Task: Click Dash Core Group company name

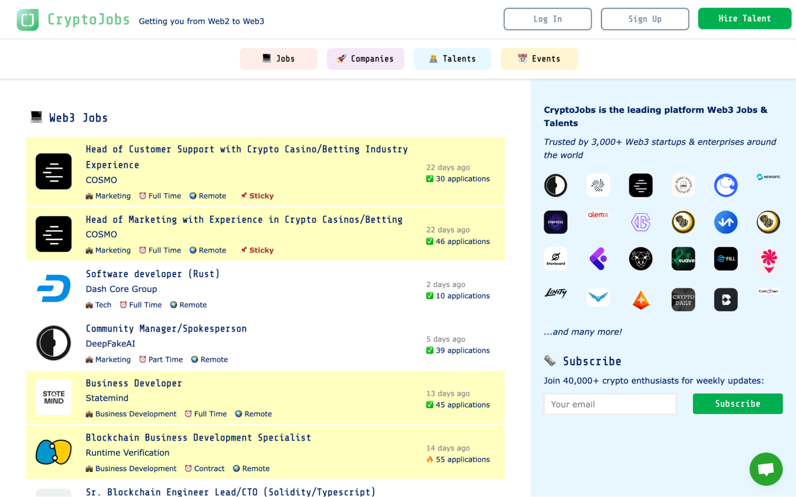Action: [121, 289]
